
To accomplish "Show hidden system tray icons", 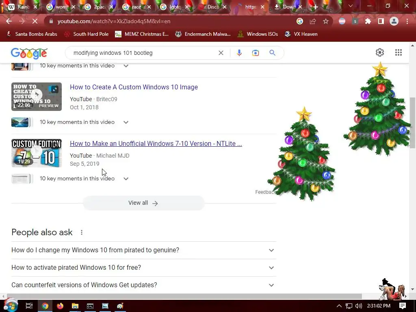I will (339, 306).
